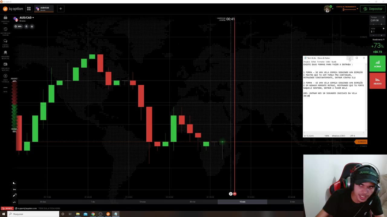Open the drawing tools pencil
Screen dimensions: 387x217
[x=14, y=196]
